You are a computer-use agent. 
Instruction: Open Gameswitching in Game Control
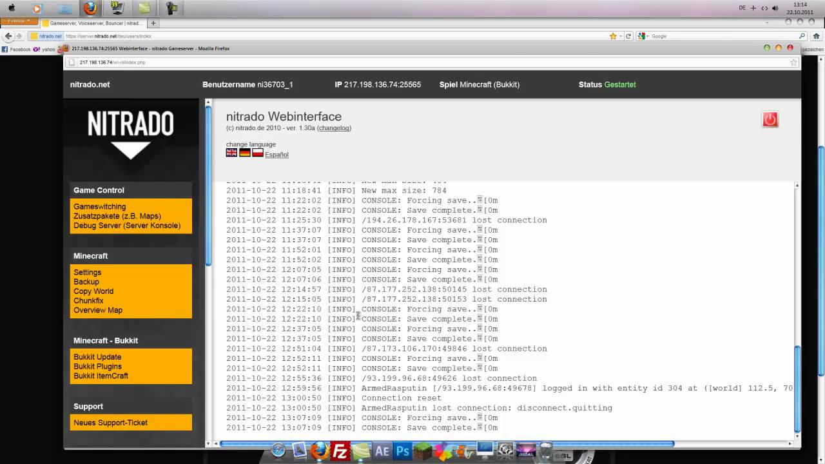coord(100,207)
